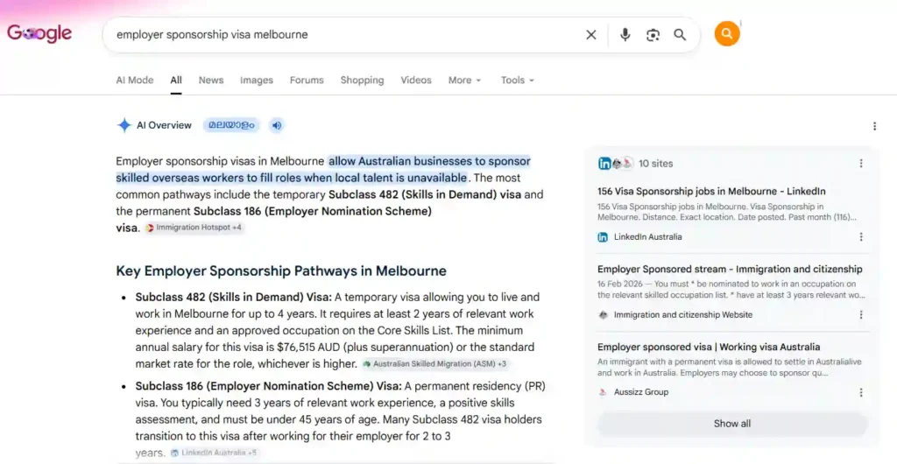Select the All tab
897x464 pixels.
(175, 80)
